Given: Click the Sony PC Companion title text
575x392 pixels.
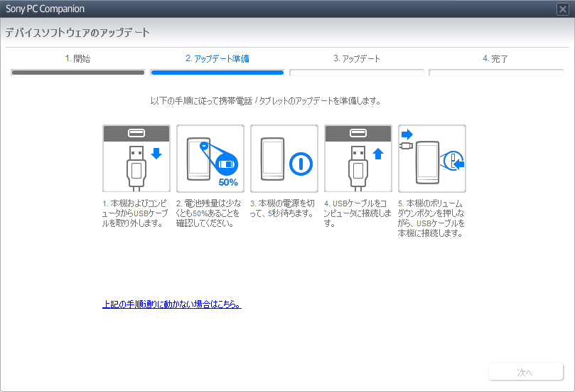Looking at the screenshot, I should point(45,9).
